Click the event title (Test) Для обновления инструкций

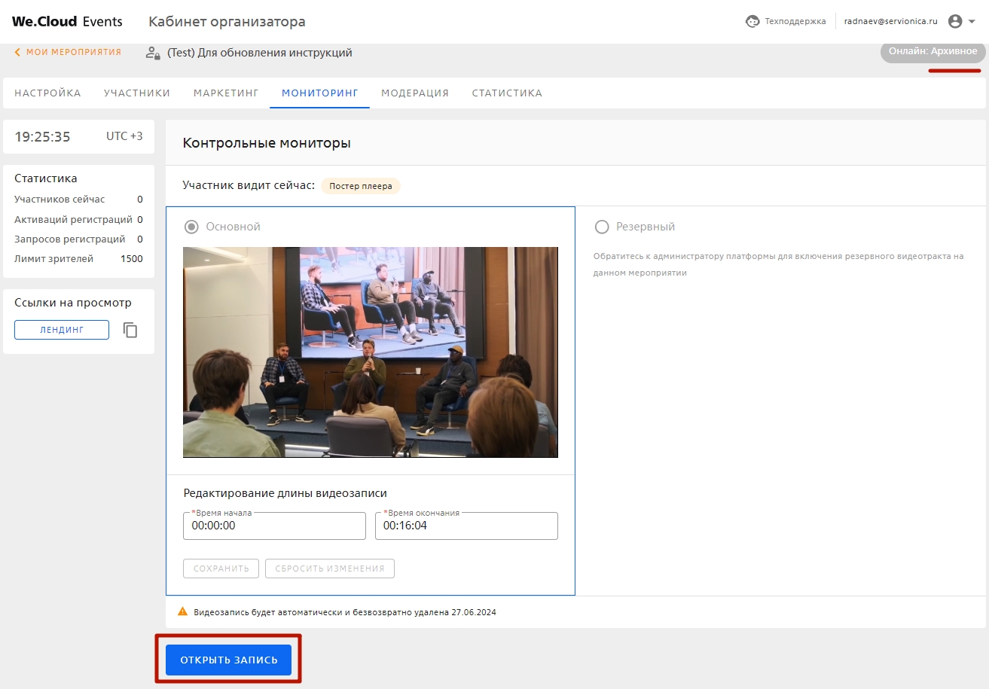(260, 53)
